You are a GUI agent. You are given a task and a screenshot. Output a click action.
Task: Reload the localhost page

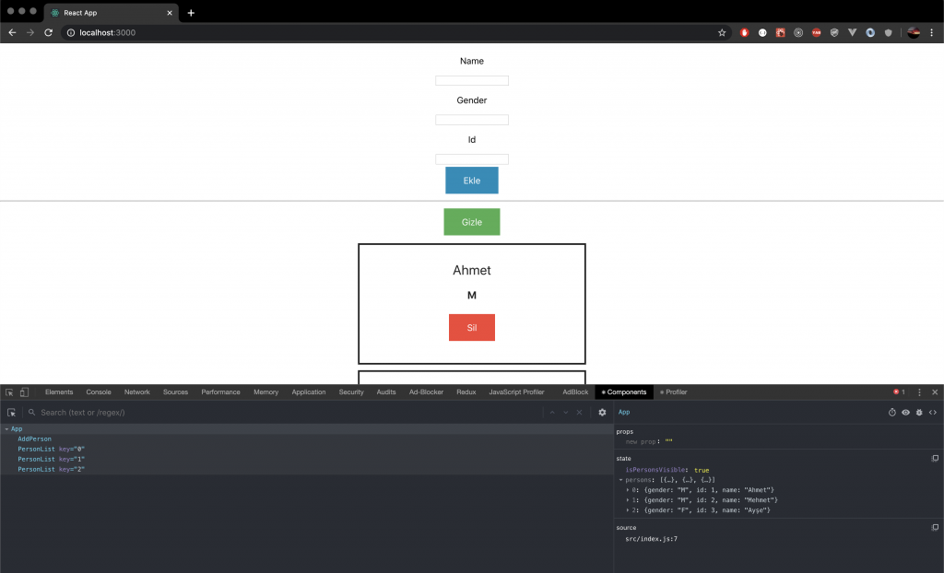49,32
